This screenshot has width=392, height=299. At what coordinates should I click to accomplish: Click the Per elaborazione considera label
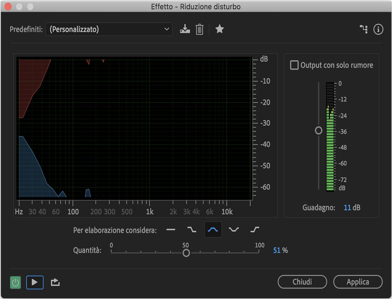pyautogui.click(x=115, y=230)
